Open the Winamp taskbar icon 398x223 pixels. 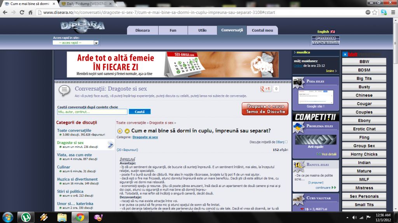pos(44,218)
